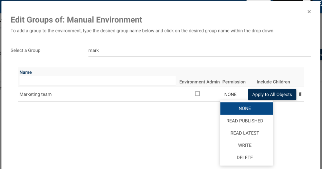This screenshot has width=322, height=169.
Task: Click the instruction text about adding groups
Action: pos(142,31)
